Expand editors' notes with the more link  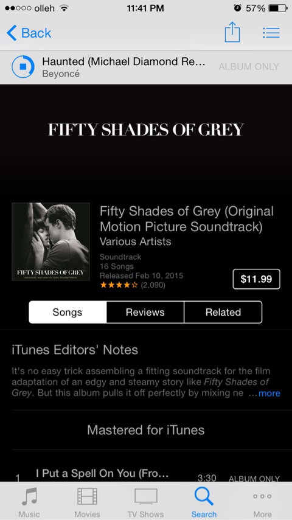tap(269, 393)
